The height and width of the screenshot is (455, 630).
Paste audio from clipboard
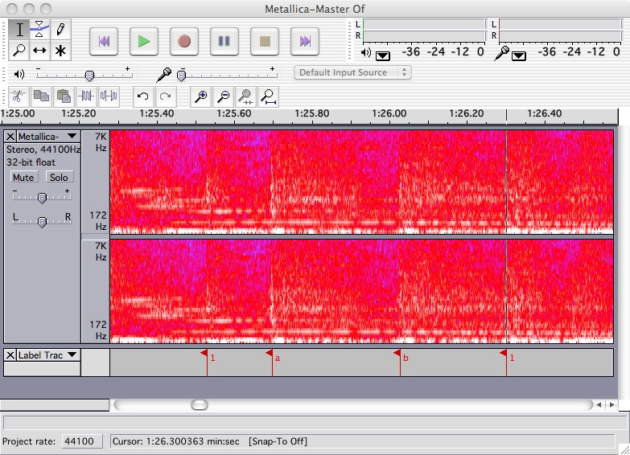(64, 96)
